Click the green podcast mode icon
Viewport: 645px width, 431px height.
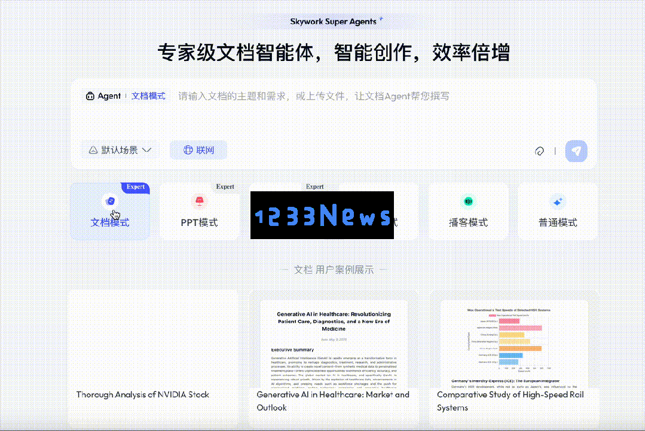point(468,201)
